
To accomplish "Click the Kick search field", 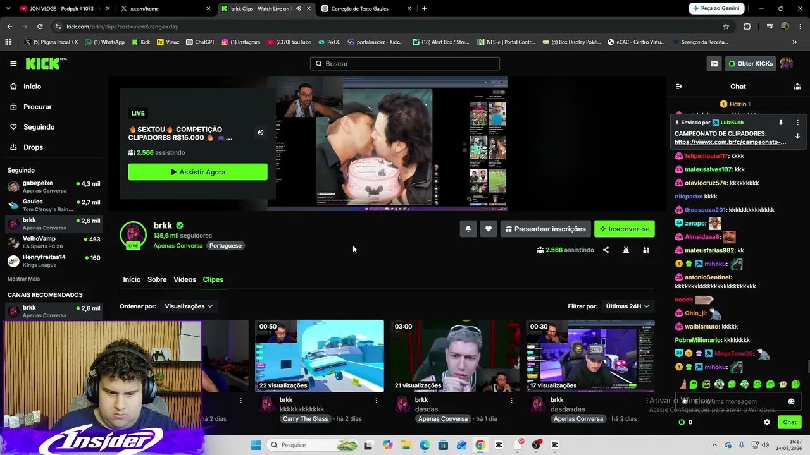I will click(x=405, y=63).
